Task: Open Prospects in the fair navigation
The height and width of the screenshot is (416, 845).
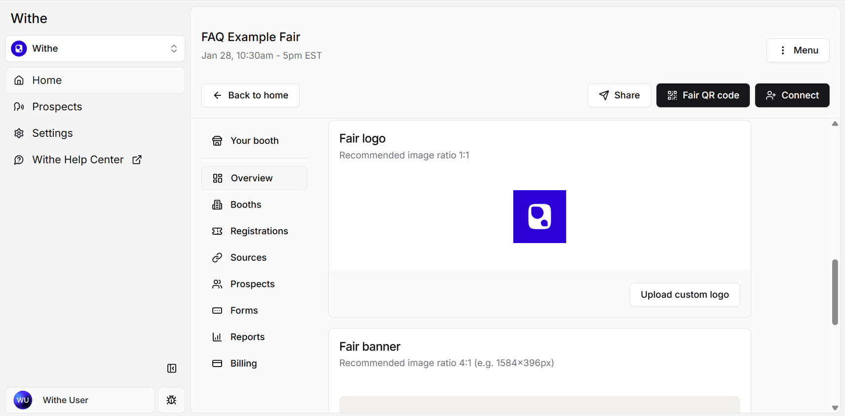Action: (254, 284)
